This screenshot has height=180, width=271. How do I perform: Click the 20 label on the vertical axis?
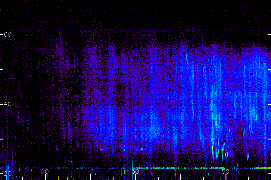click(x=8, y=174)
